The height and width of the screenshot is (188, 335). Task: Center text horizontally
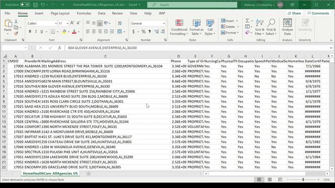click(94, 31)
